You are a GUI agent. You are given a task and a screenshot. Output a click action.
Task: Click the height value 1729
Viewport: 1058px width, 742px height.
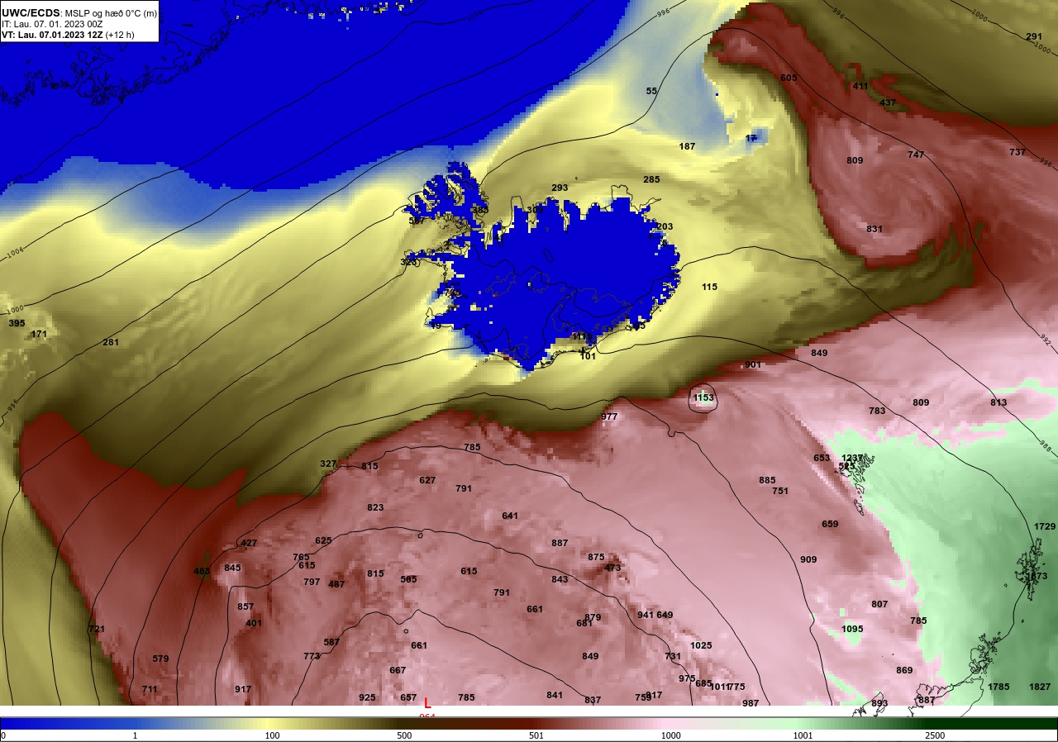tap(1045, 526)
